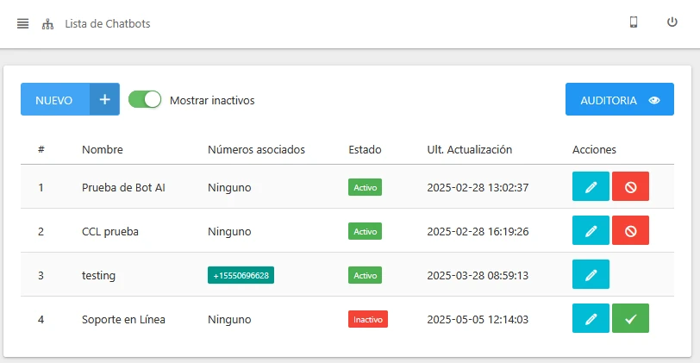Edit the CCL prueba chatbot
Viewport: 700px width, 363px height.
[x=591, y=231]
